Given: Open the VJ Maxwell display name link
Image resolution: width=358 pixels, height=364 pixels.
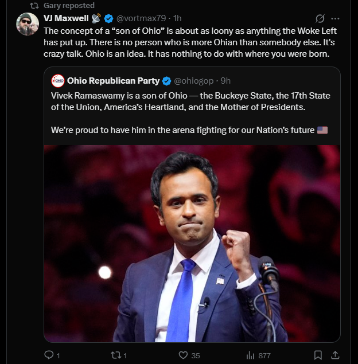Looking at the screenshot, I should [67, 18].
